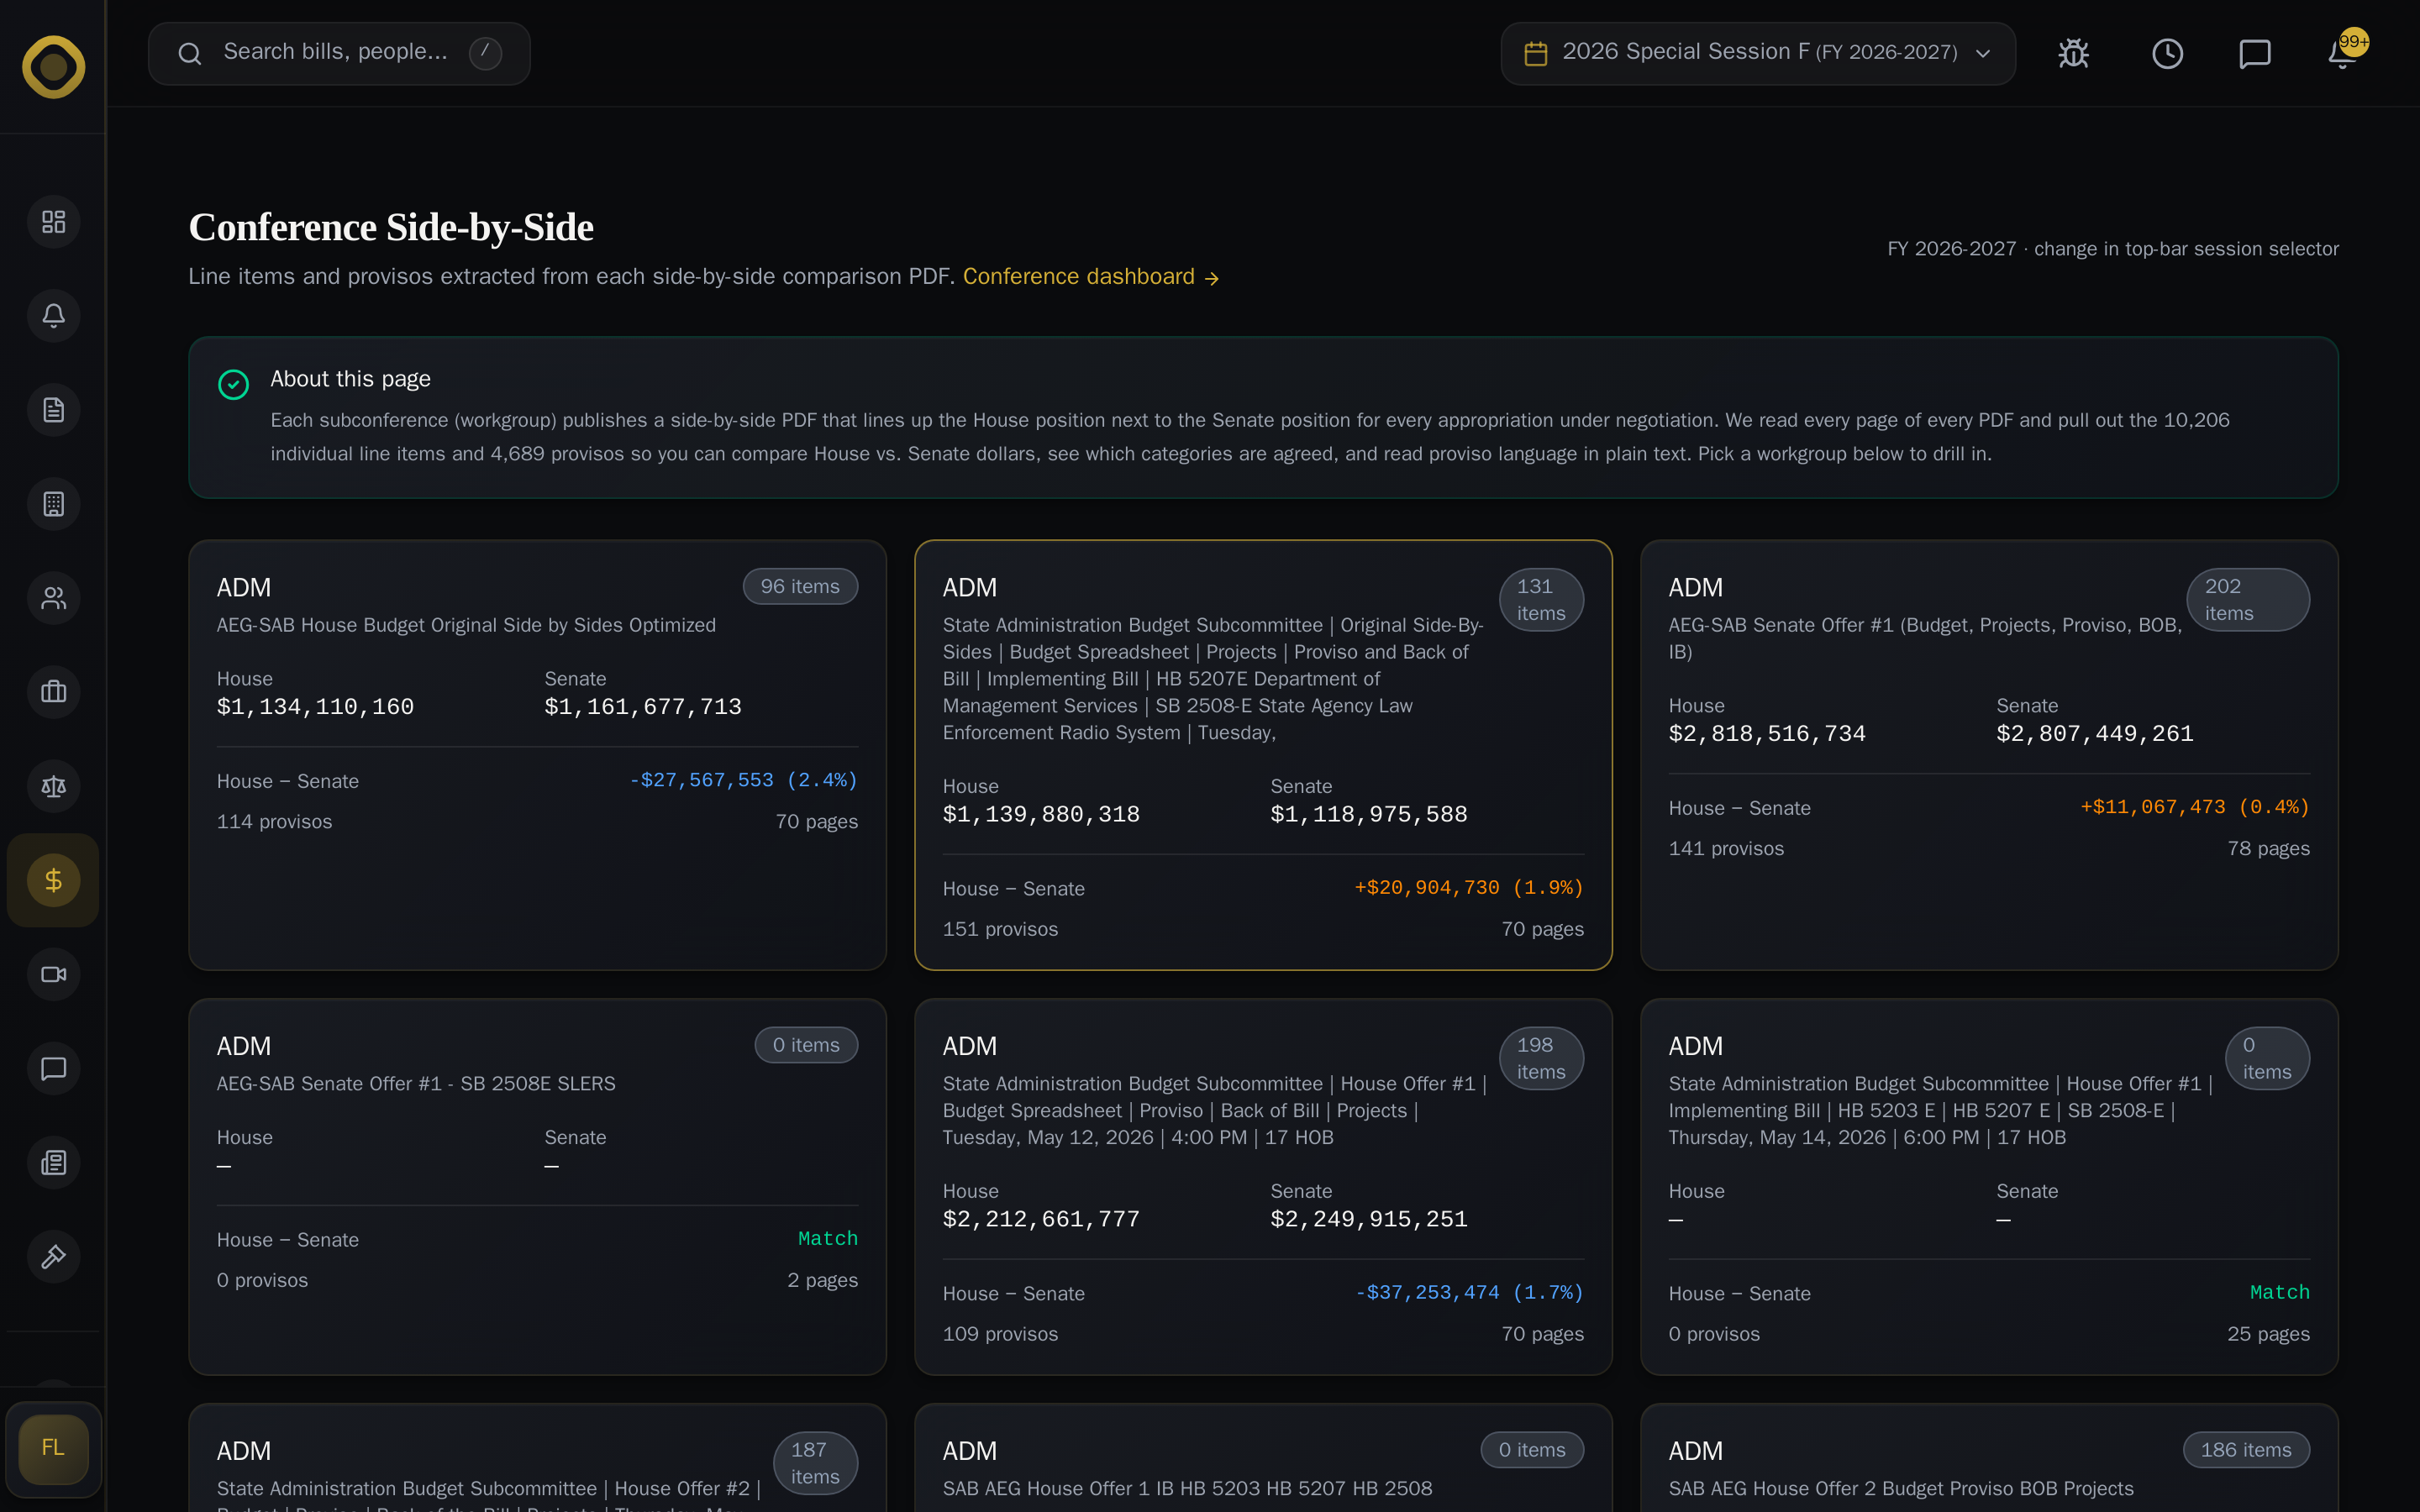The height and width of the screenshot is (1512, 2420).
Task: Click the About this page title
Action: 350,379
